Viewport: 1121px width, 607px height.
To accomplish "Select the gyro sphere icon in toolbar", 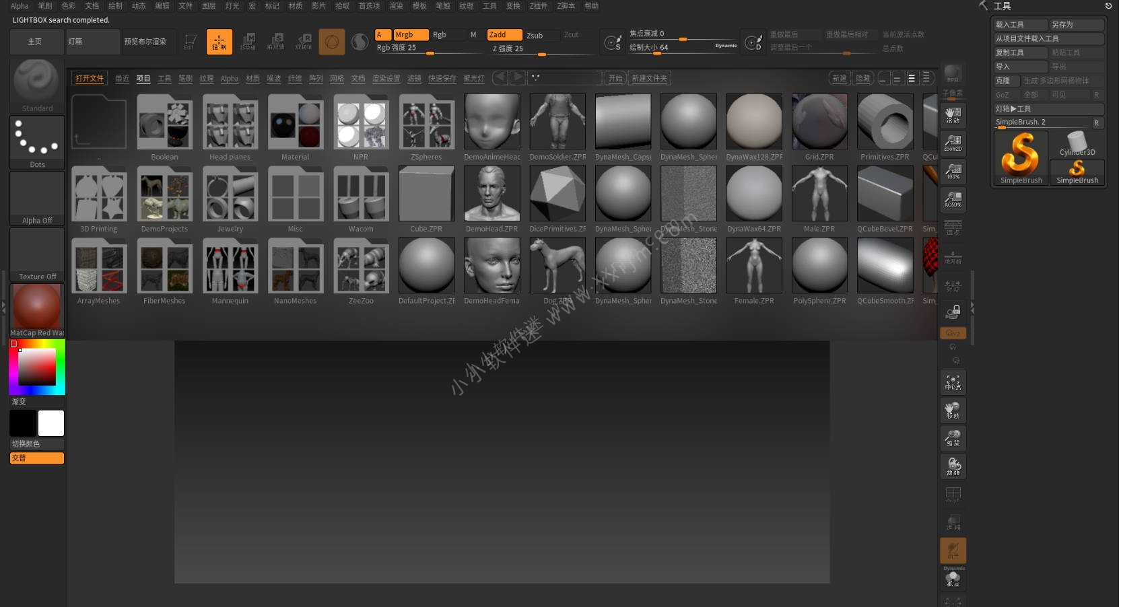I will click(332, 42).
